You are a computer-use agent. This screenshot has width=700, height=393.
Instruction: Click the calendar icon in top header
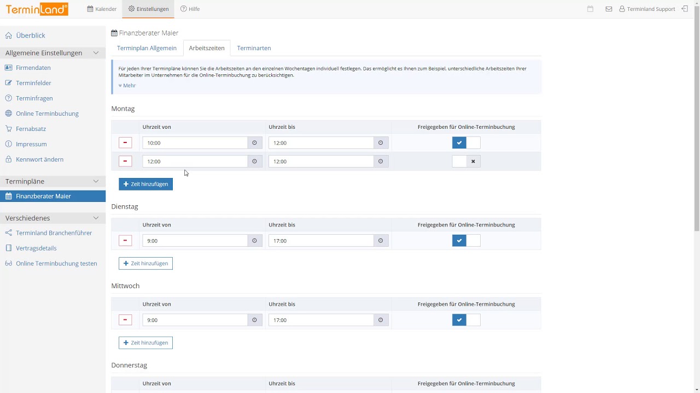point(590,9)
